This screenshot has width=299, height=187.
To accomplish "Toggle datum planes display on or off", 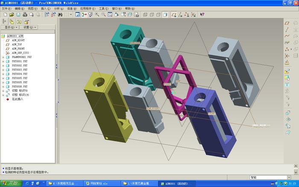I will point(174,15).
